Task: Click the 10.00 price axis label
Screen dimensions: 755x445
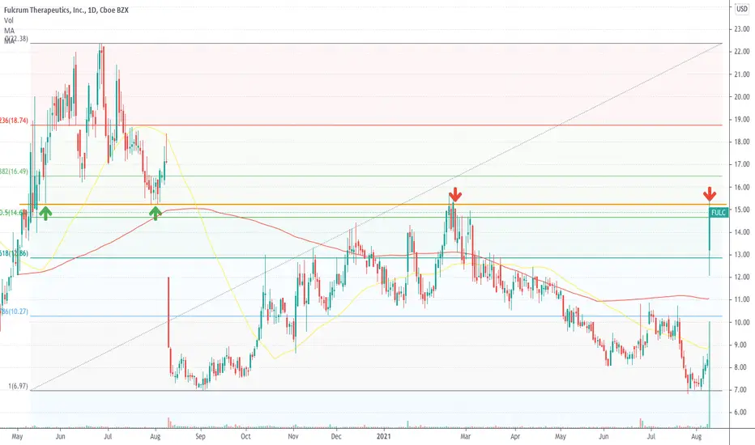Action: [742, 322]
